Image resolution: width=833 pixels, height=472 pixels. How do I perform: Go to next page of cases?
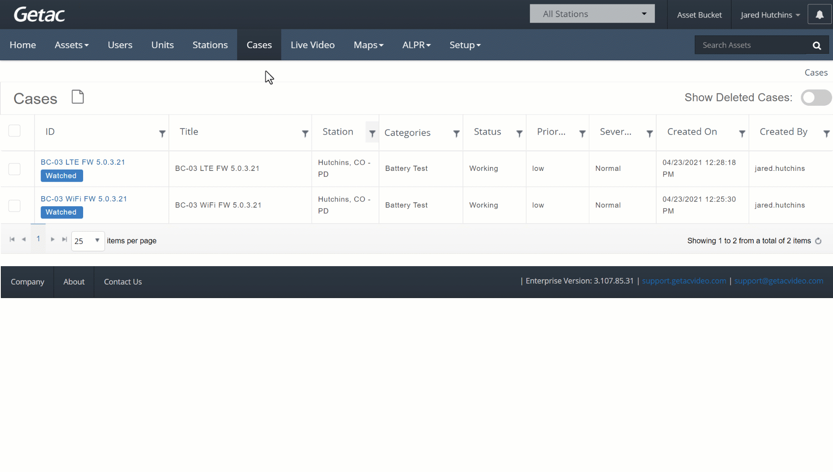pos(52,239)
